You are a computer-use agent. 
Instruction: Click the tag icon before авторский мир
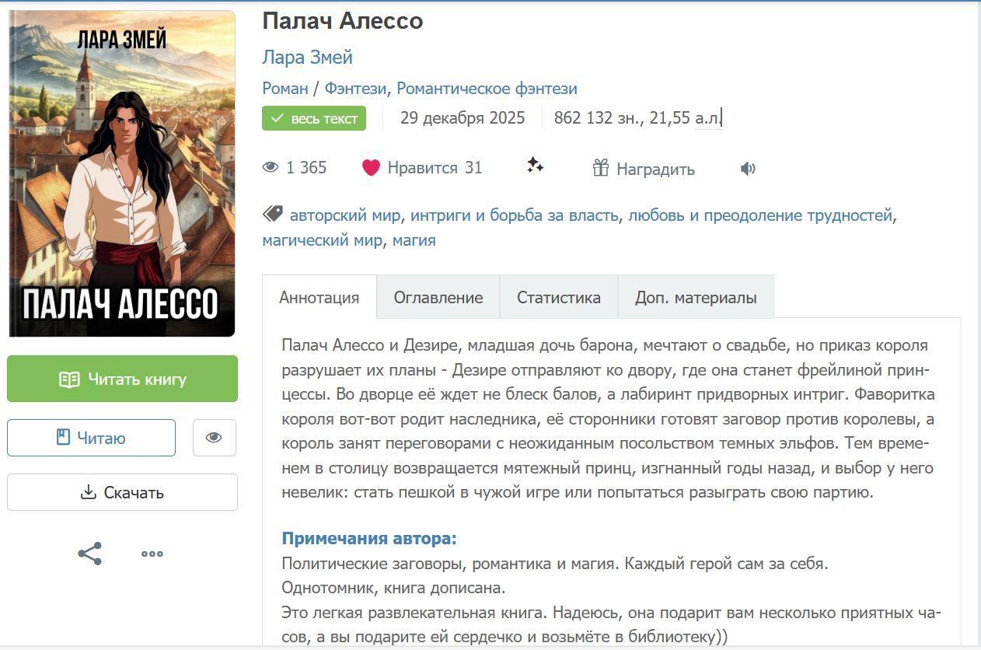coord(272,214)
